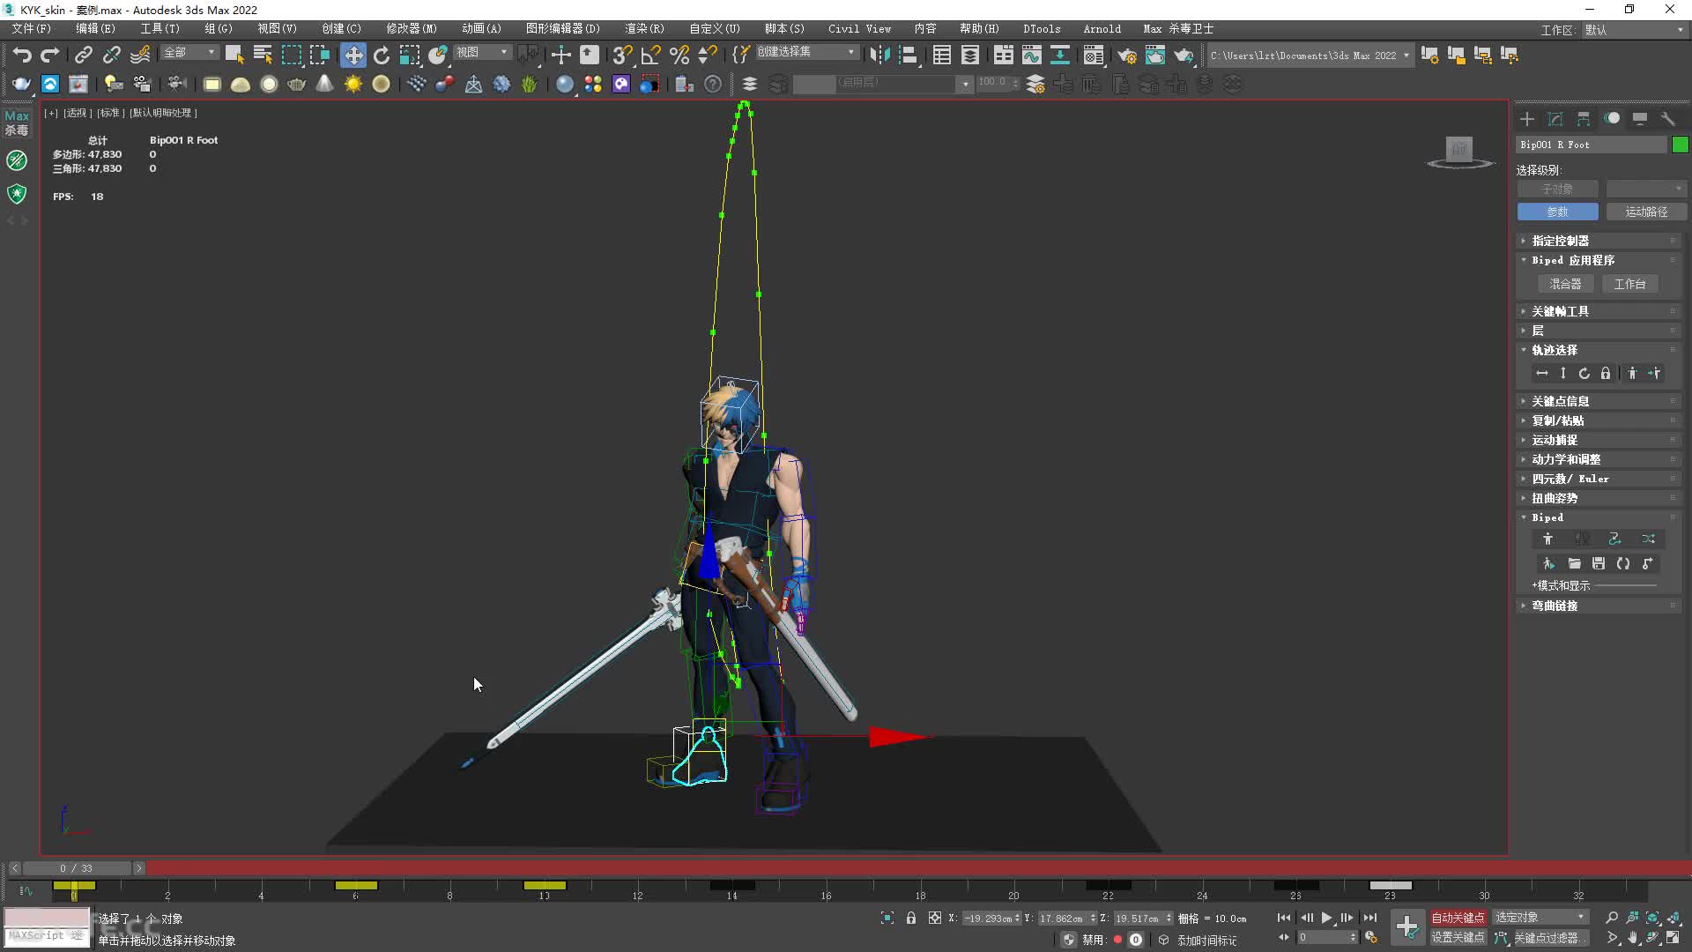Click the Biped Load File folder icon

1574,563
